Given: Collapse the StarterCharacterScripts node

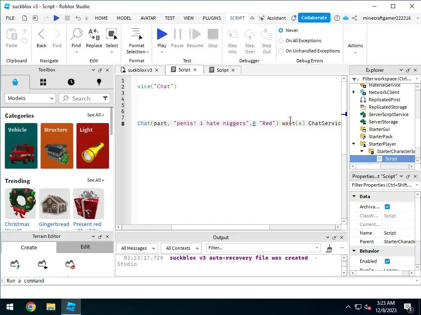Looking at the screenshot, I should 362,151.
